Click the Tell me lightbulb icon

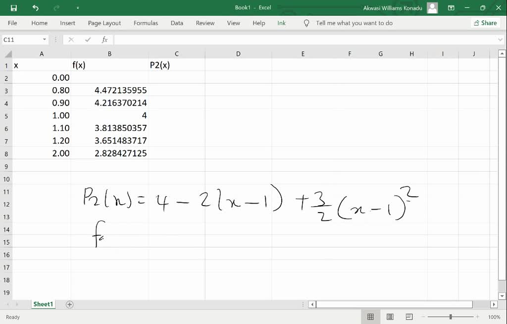306,23
